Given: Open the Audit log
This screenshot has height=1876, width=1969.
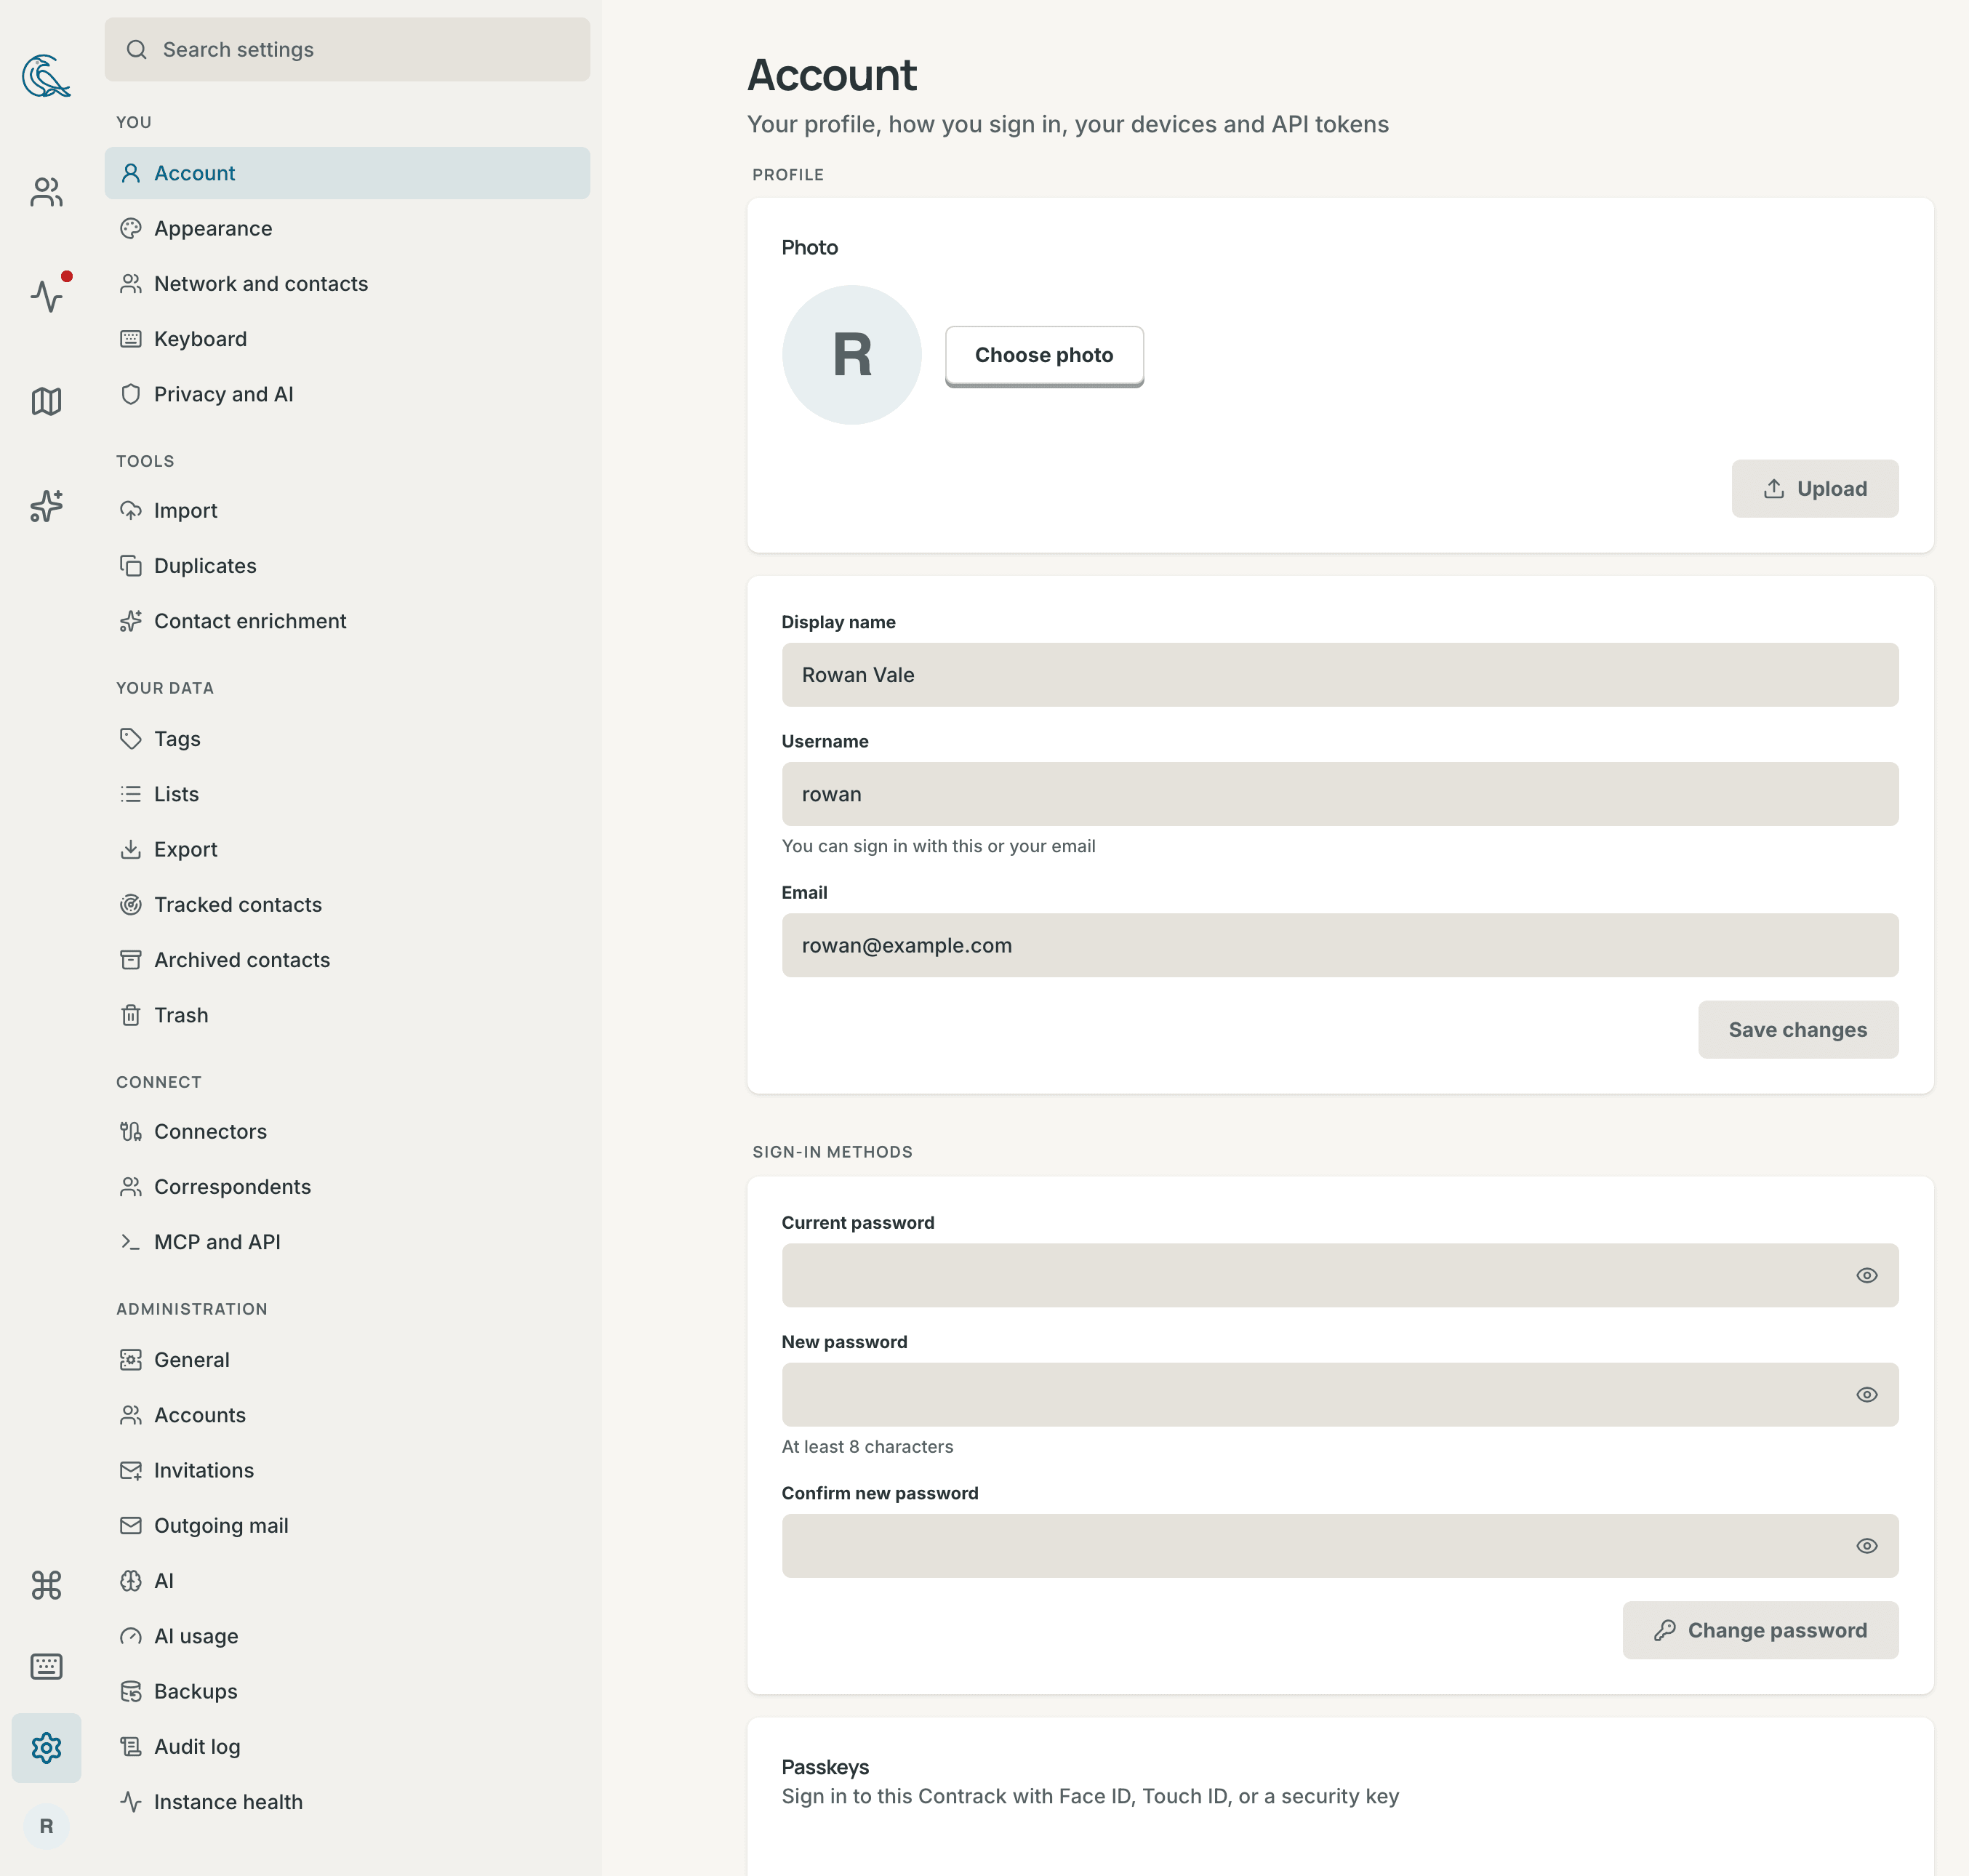Looking at the screenshot, I should click(x=347, y=1746).
